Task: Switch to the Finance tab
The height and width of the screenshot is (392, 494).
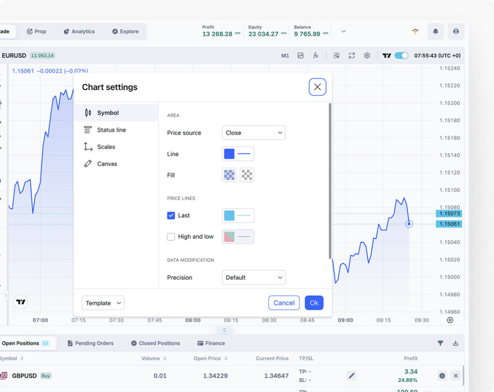Action: pyautogui.click(x=211, y=343)
